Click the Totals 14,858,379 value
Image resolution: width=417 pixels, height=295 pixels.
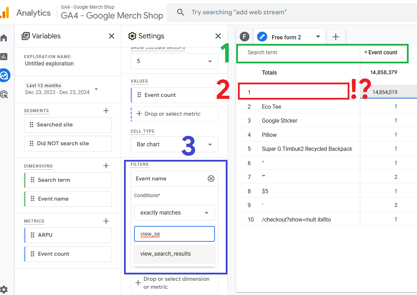(384, 72)
